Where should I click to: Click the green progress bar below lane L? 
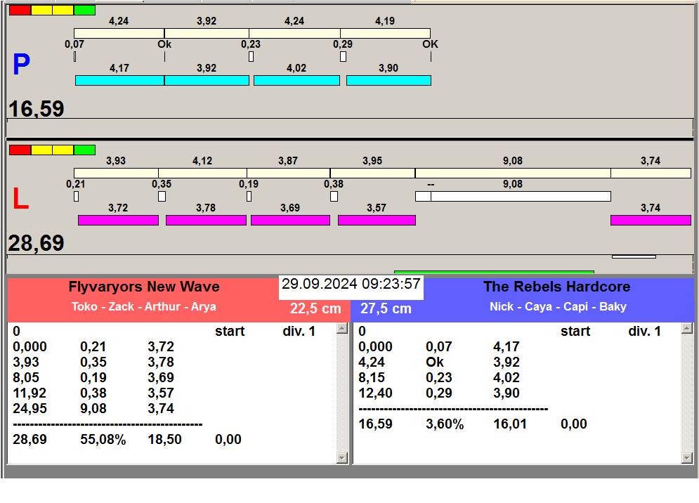pyautogui.click(x=494, y=272)
